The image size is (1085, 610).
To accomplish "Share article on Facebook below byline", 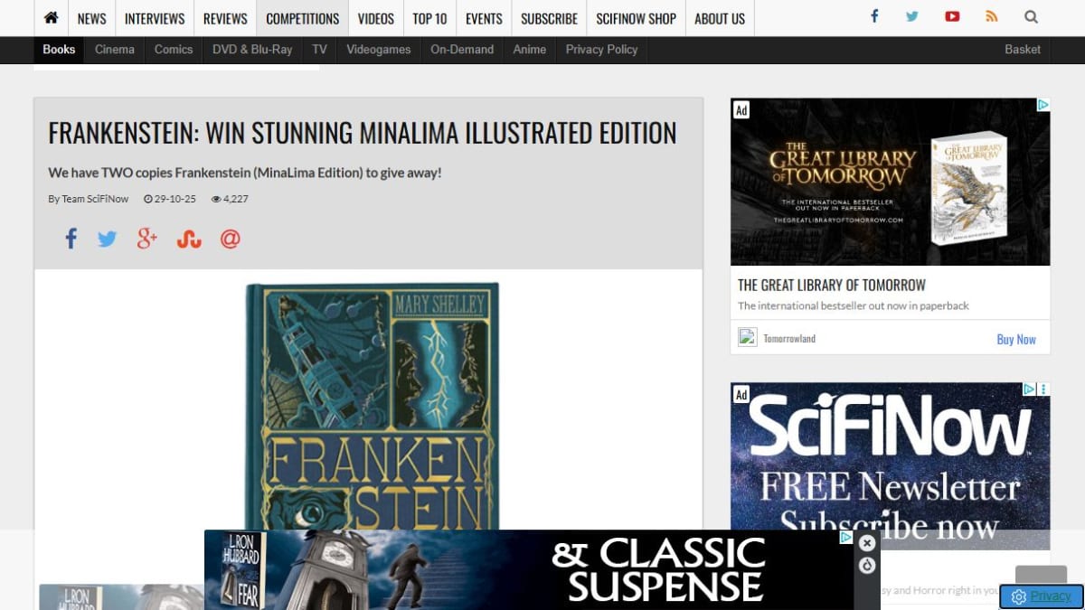I will 71,239.
